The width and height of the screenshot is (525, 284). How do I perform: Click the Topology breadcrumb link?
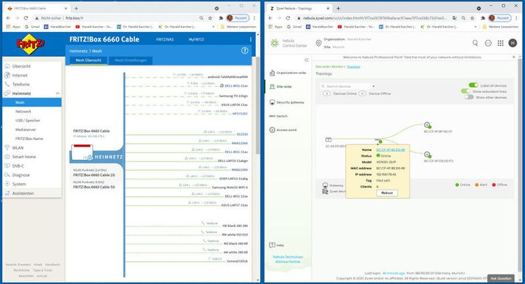pyautogui.click(x=353, y=67)
